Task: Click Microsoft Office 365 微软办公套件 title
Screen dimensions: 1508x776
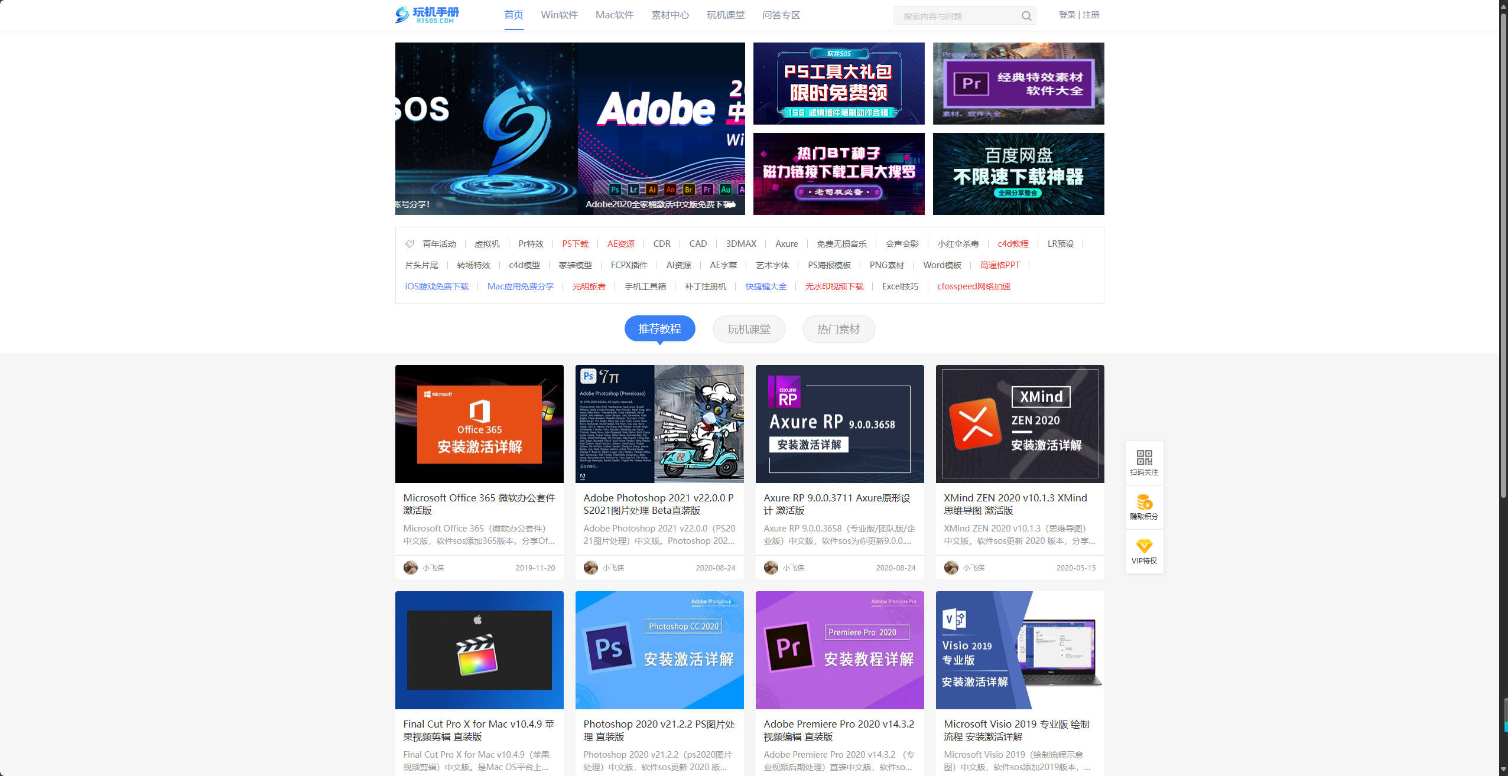Action: pyautogui.click(x=479, y=504)
